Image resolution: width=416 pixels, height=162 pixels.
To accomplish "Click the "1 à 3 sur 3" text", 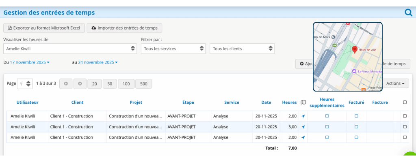I will (46, 83).
